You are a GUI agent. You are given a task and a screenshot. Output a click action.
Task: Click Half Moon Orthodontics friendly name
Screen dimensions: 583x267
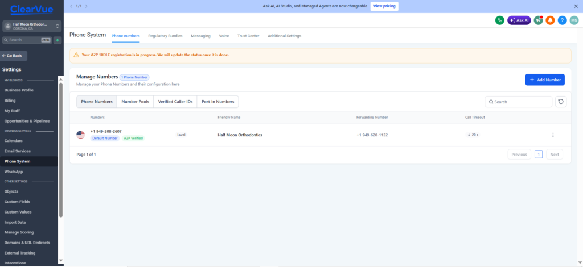coord(240,135)
